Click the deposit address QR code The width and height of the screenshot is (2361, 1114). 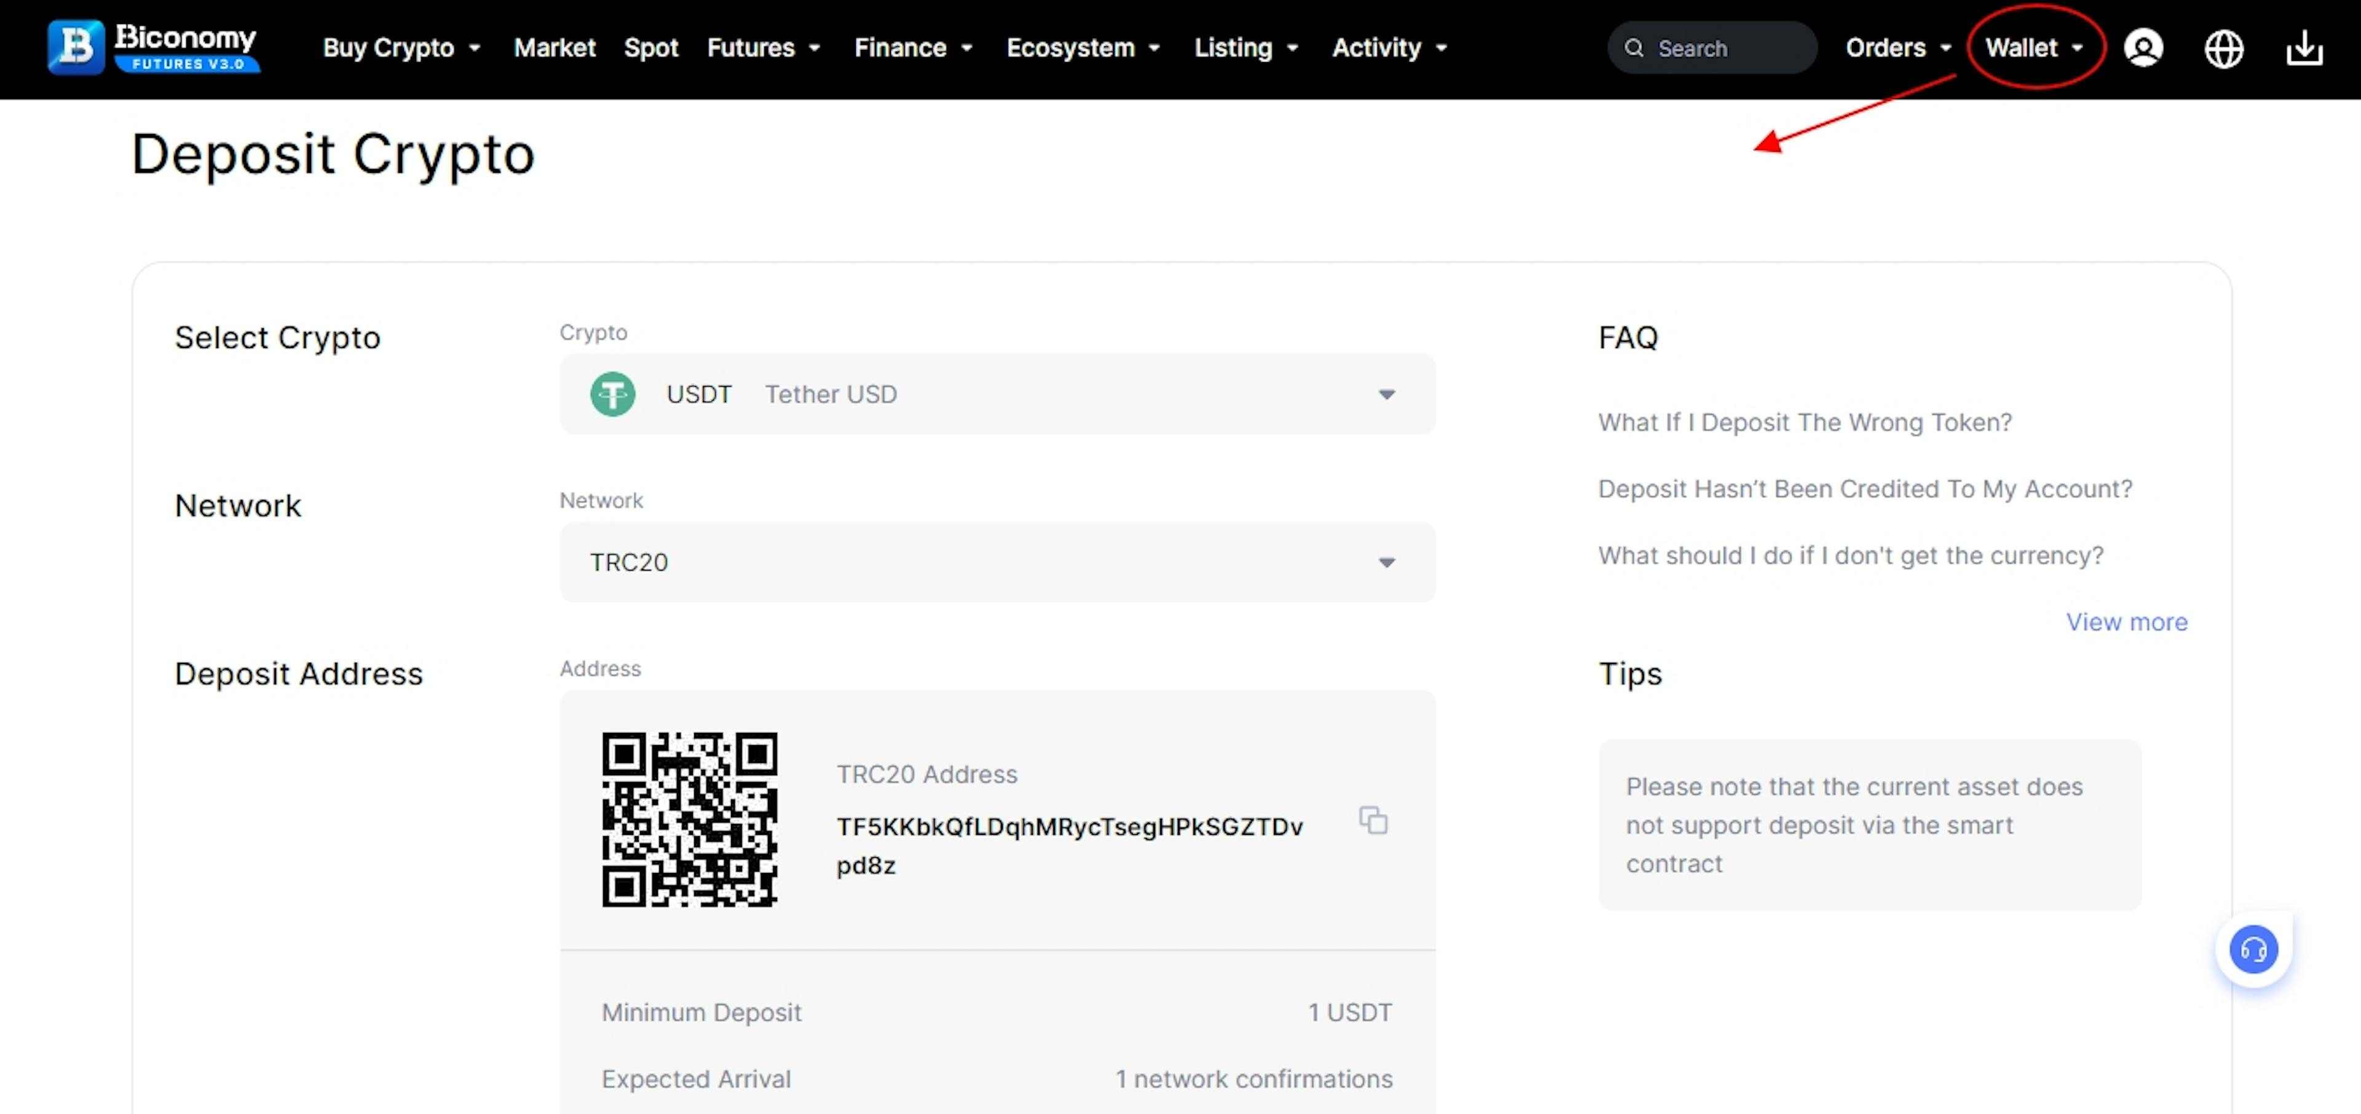(689, 819)
